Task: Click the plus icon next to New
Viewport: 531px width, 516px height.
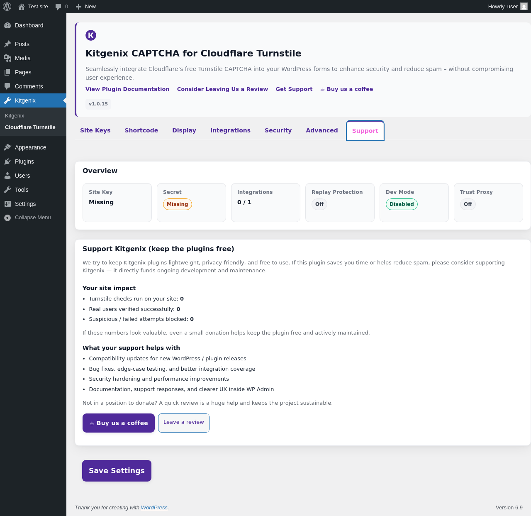Action: pos(78,7)
